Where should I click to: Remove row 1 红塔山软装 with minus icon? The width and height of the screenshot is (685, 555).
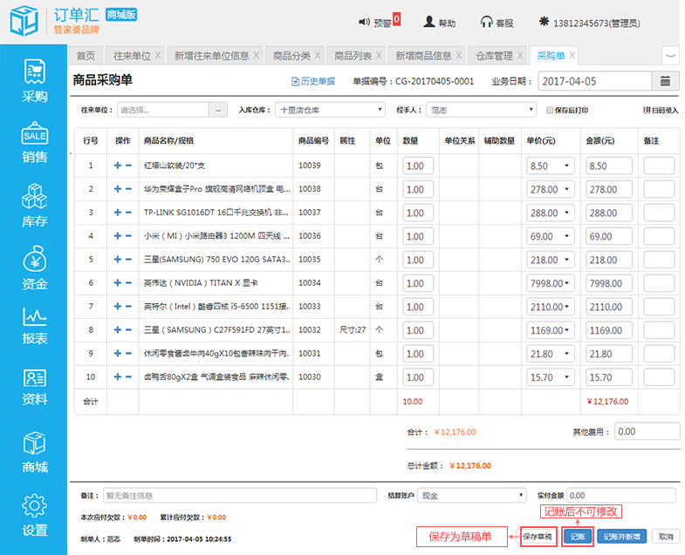(128, 166)
